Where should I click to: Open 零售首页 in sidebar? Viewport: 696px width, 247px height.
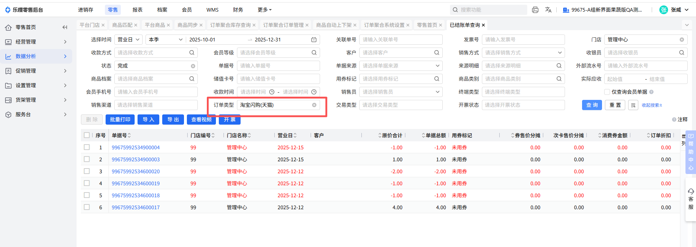(25, 27)
